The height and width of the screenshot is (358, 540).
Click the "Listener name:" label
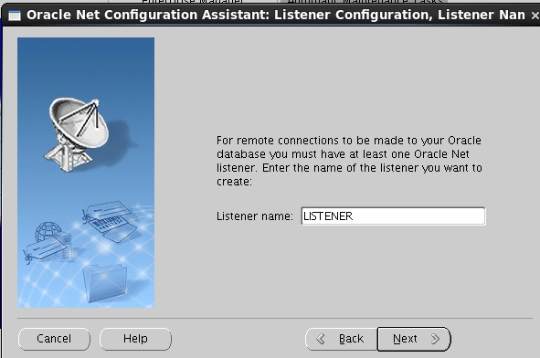(255, 216)
